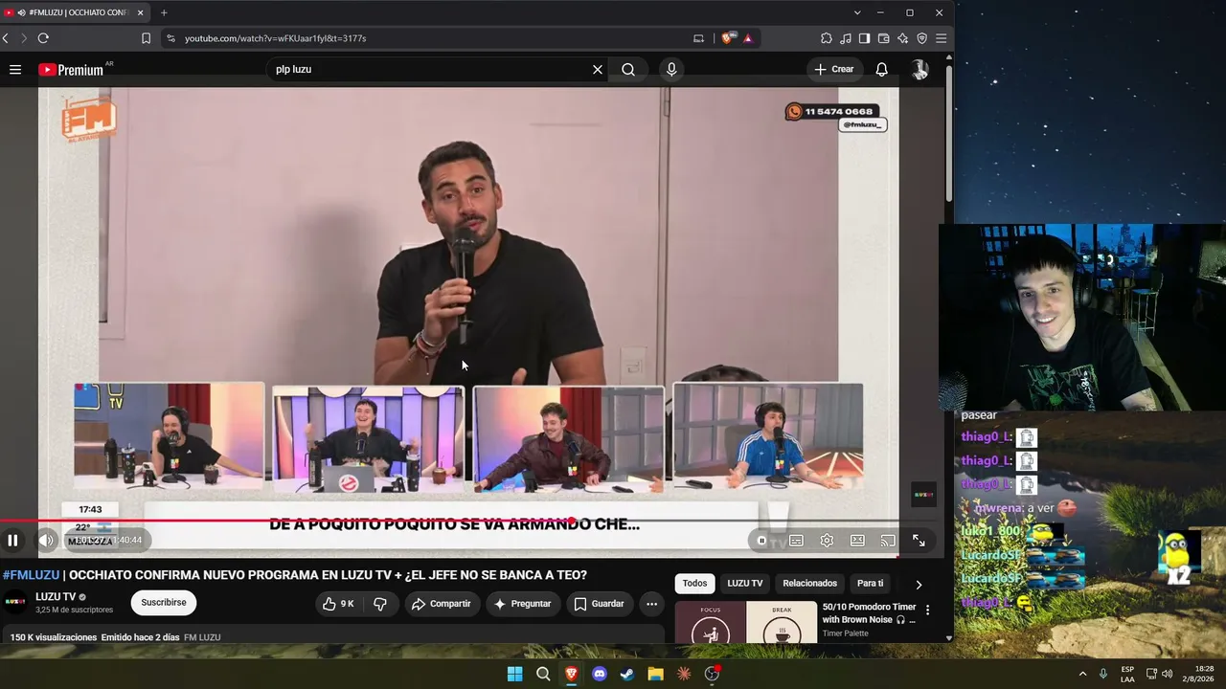Open video player settings gear
This screenshot has height=689, width=1226.
[827, 541]
